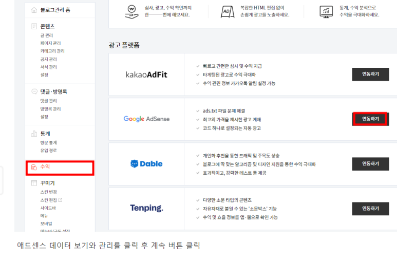
Task: Open 설정 under the 콘텐츠 section
Action: pyautogui.click(x=44, y=74)
